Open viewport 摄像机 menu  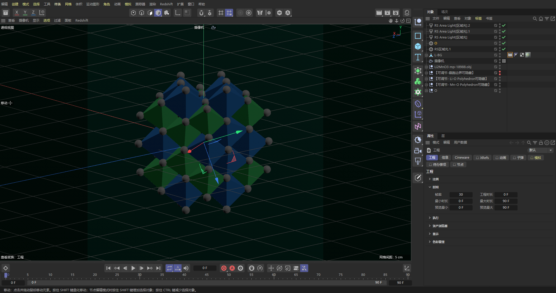[x=24, y=20]
